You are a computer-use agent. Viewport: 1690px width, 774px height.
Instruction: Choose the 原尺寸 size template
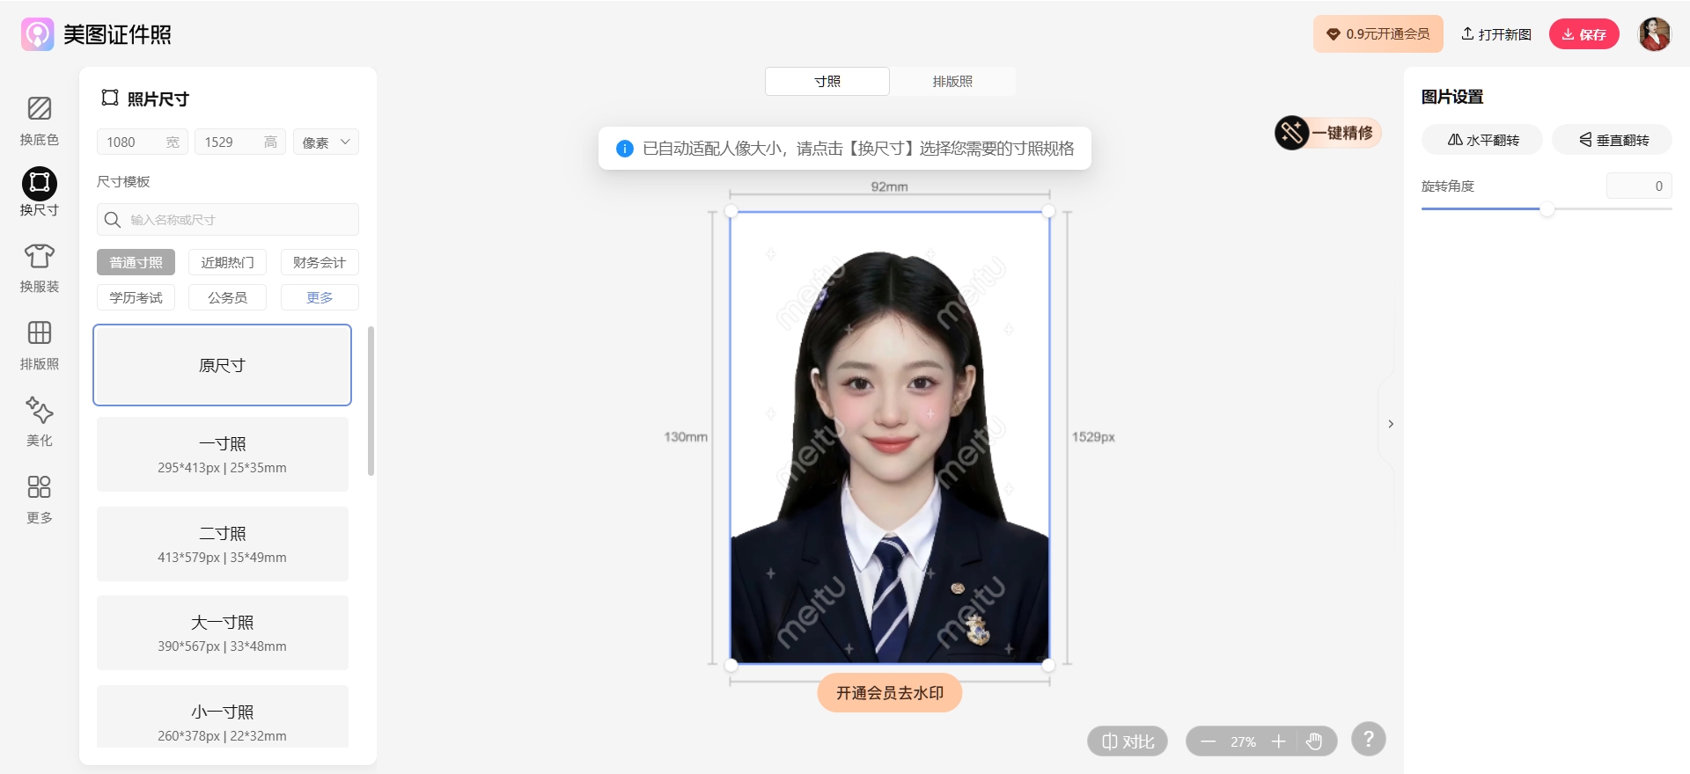(222, 365)
